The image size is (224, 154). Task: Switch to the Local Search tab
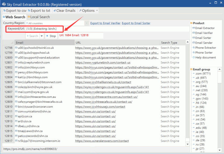(x=39, y=17)
